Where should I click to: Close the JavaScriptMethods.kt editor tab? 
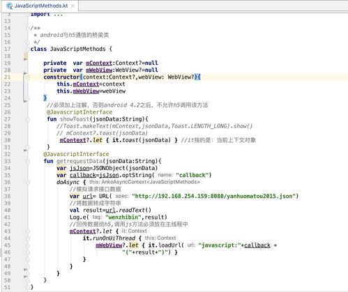[x=73, y=6]
